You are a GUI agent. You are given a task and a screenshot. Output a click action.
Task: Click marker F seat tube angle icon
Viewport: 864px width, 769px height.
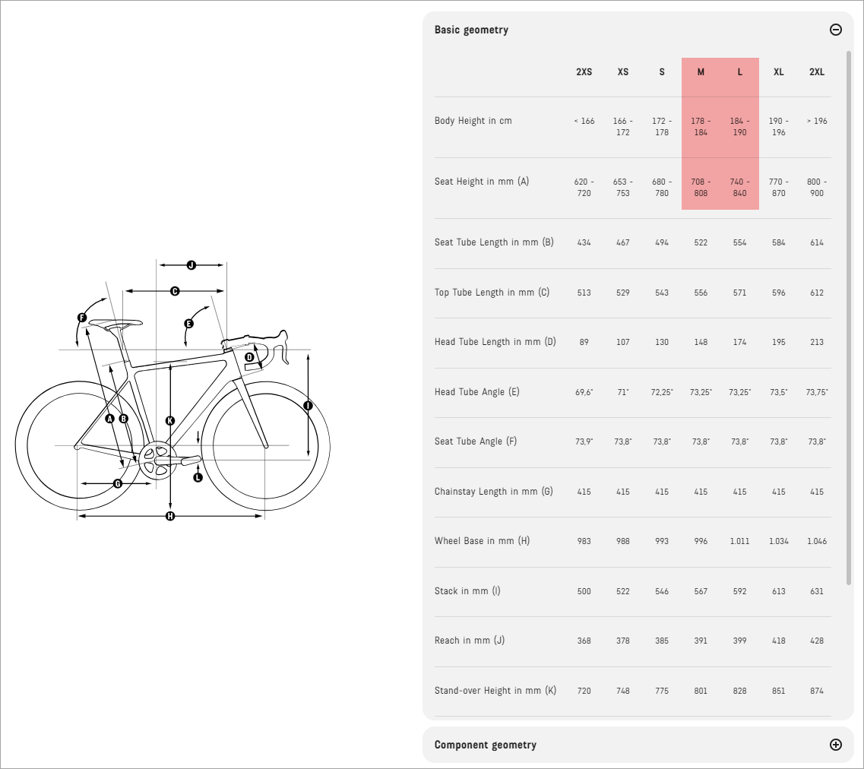click(x=82, y=317)
